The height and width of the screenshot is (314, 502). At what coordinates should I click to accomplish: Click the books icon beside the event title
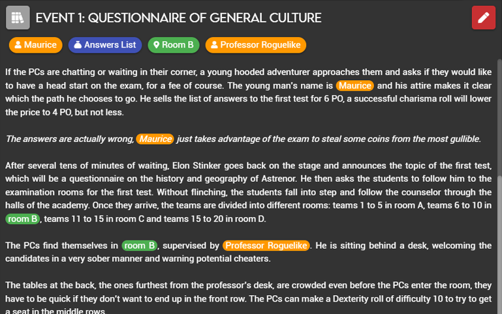(x=18, y=18)
